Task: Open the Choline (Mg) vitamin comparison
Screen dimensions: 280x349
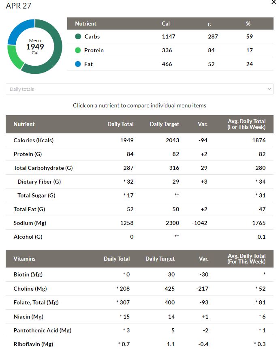Action: [139, 289]
